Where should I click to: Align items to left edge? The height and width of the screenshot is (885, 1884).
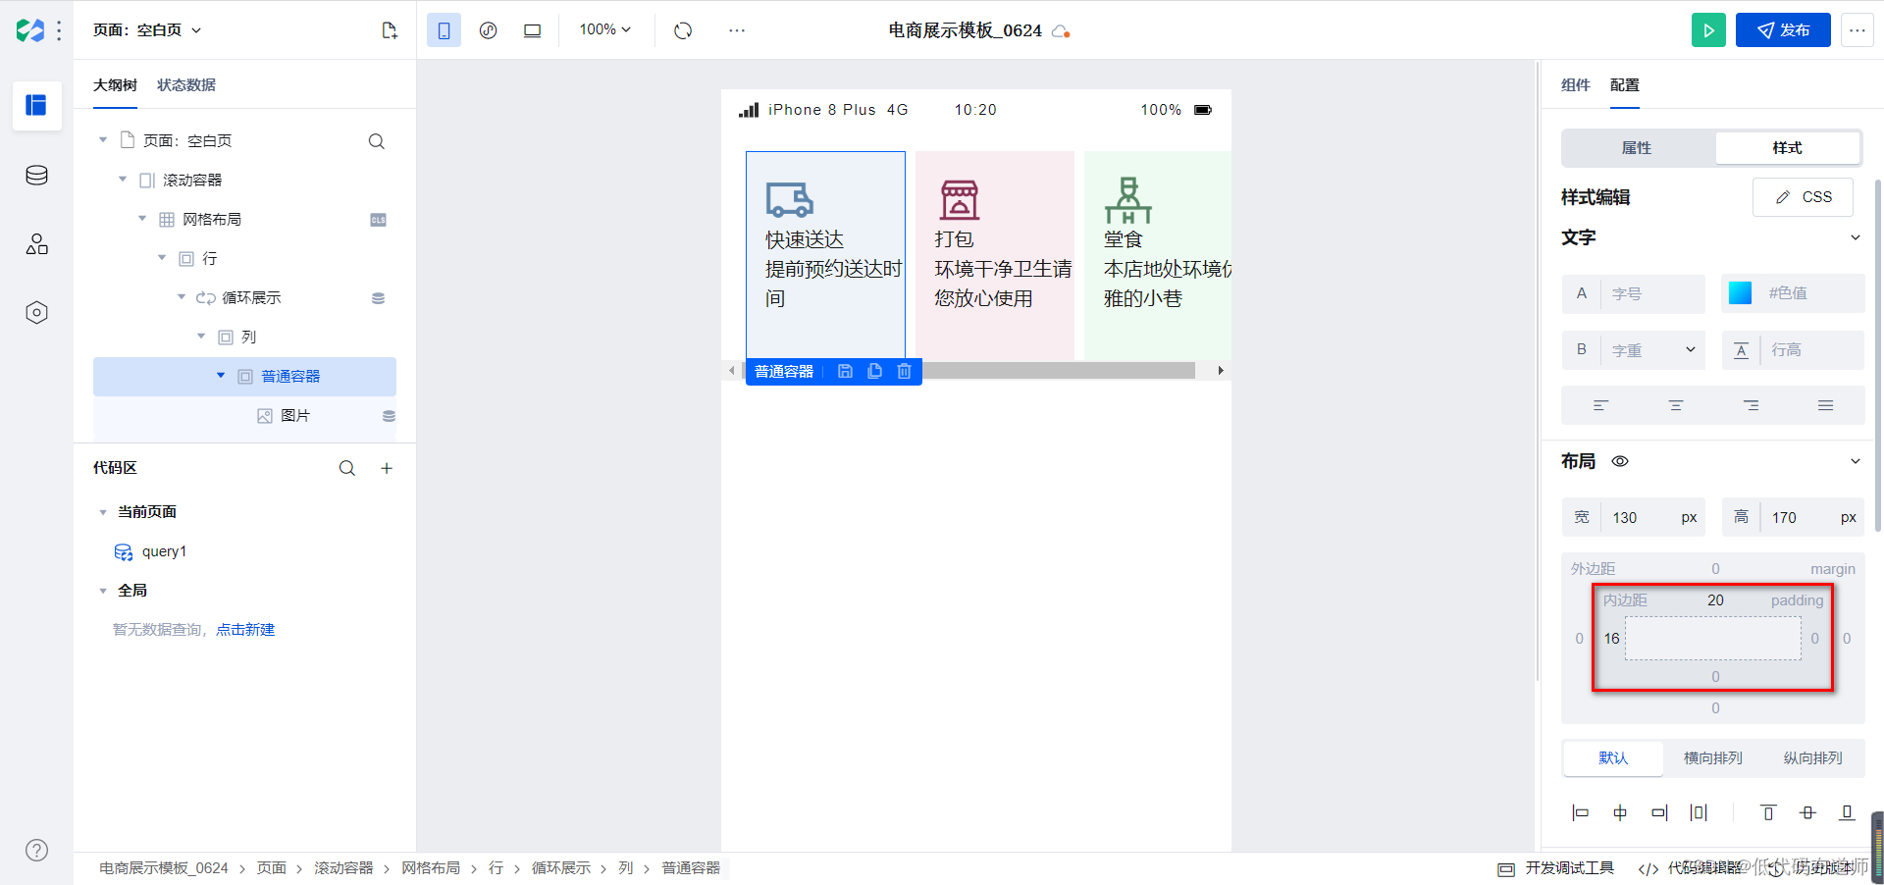(x=1580, y=812)
